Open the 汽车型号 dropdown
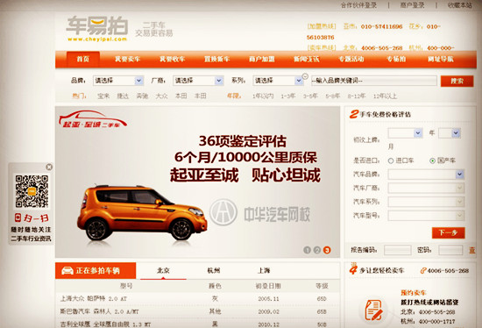Screen dimensions: 482x328 pos(426,216)
